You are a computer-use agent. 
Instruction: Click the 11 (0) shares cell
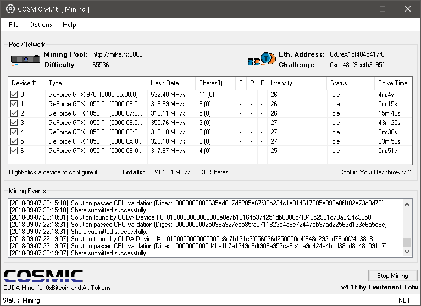click(207, 94)
